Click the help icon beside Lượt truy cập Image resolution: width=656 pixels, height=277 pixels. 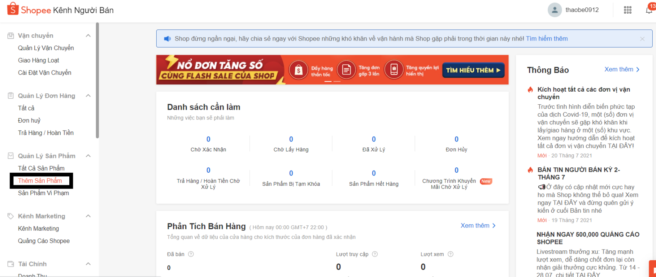(374, 254)
